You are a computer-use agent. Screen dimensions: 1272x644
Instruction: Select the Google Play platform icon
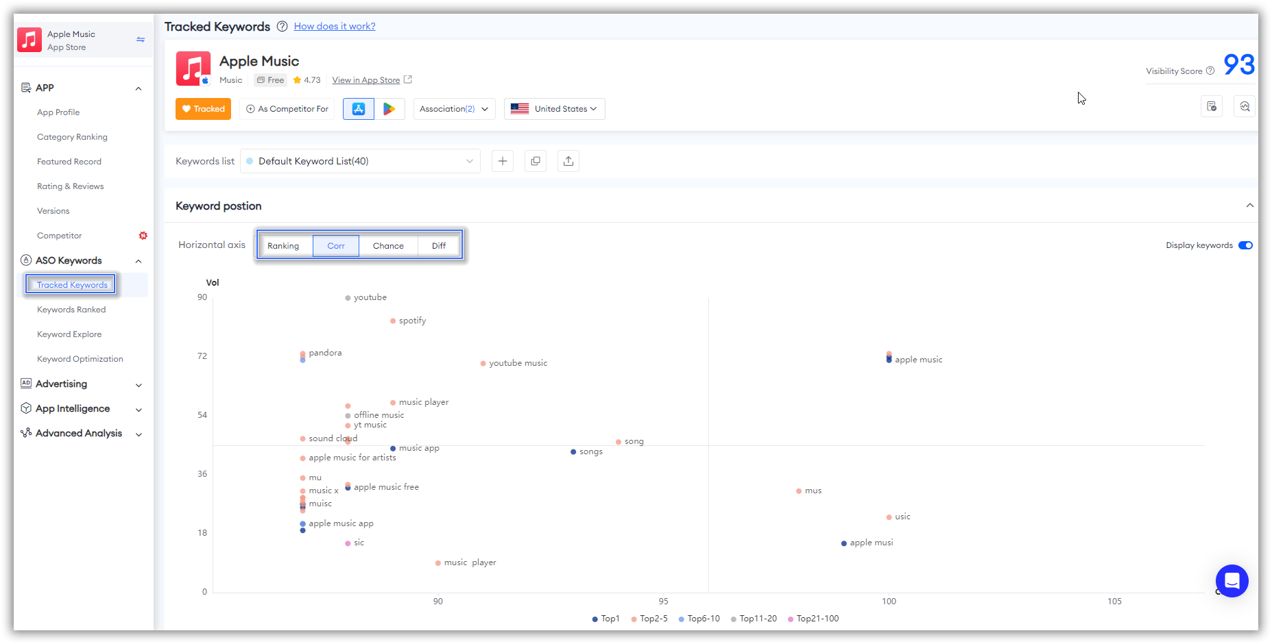click(389, 109)
